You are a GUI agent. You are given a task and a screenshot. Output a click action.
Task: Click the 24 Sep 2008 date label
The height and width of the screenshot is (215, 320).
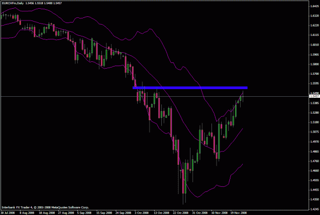point(123,213)
